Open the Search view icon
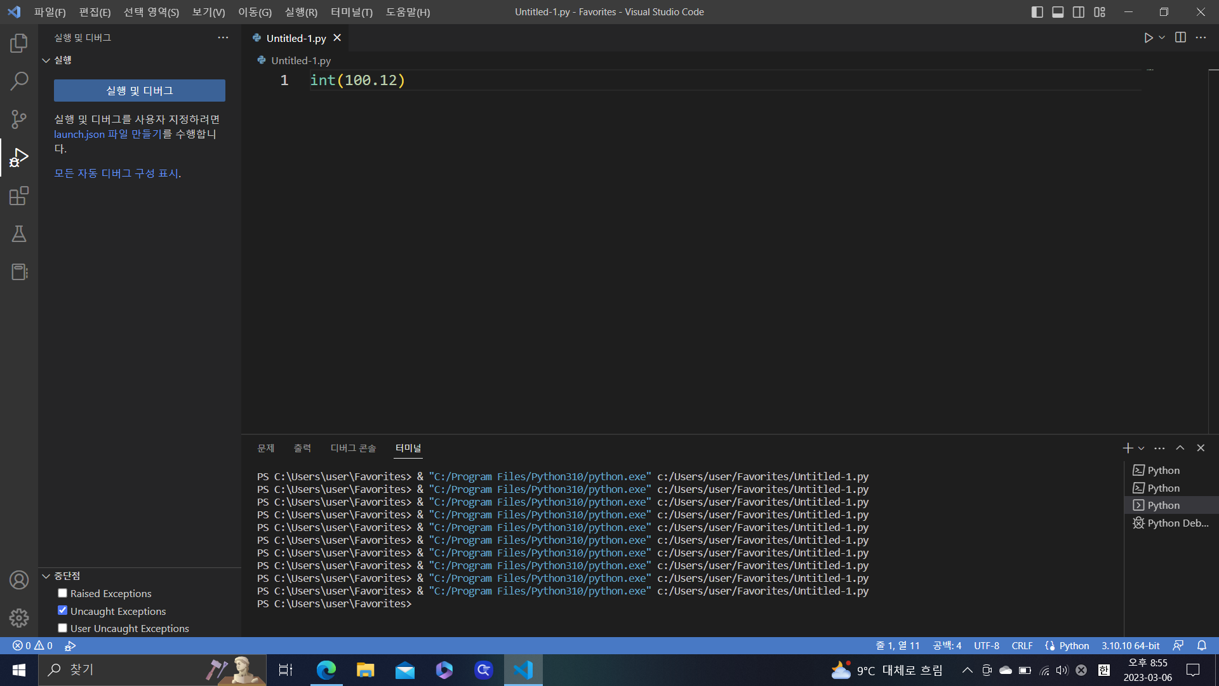The width and height of the screenshot is (1219, 686). (x=19, y=81)
